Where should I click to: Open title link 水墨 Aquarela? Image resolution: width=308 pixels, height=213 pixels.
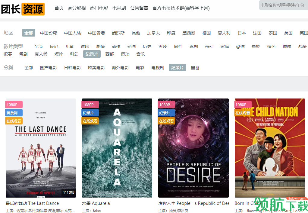coord(96,203)
